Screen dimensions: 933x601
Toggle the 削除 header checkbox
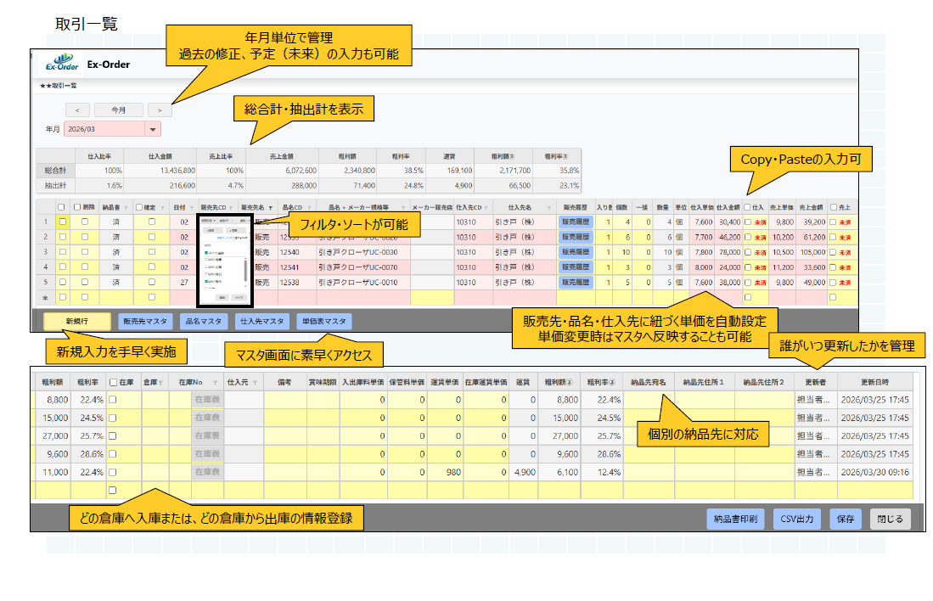(x=78, y=207)
